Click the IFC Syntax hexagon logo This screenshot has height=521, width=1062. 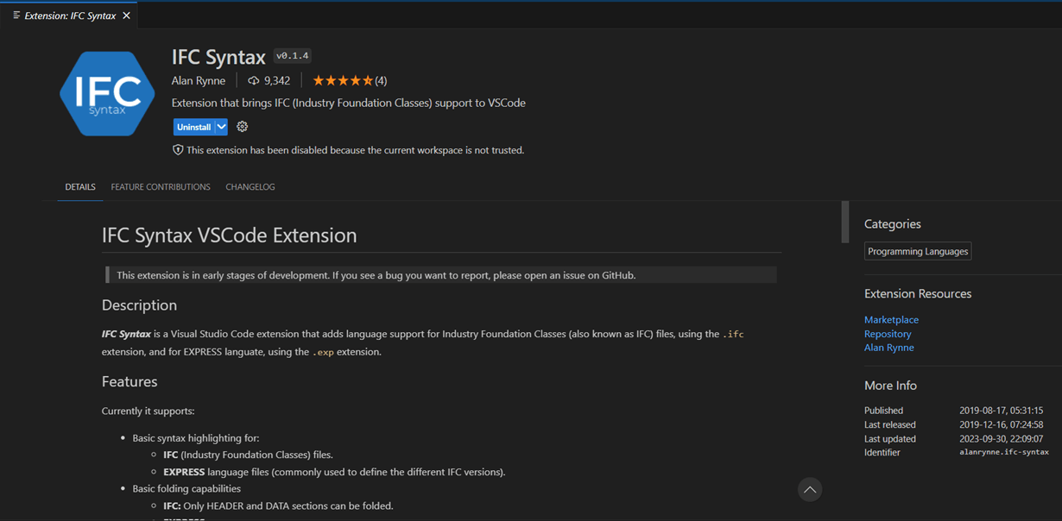(107, 93)
